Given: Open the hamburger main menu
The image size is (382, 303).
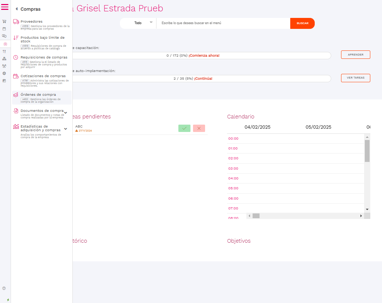Looking at the screenshot, I should [5, 7].
